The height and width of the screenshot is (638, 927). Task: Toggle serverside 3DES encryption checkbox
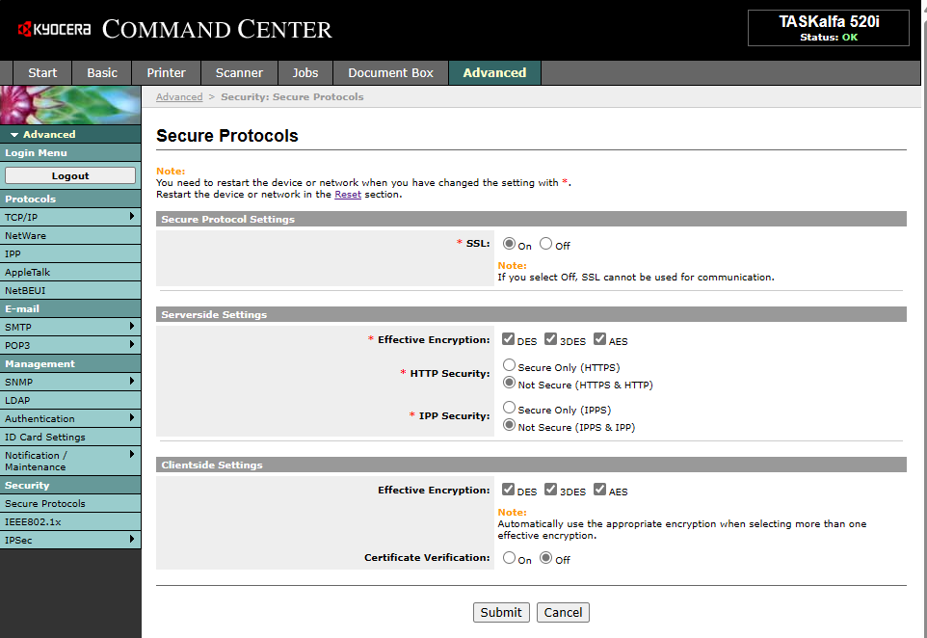tap(551, 339)
